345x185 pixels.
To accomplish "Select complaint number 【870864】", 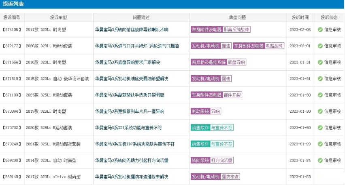I will coord(12,111).
